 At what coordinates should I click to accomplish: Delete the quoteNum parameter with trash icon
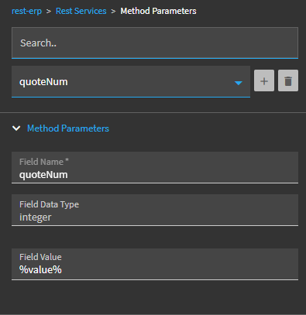tap(288, 80)
